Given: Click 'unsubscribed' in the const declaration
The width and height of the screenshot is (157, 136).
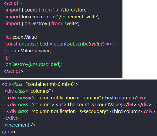Looking at the screenshot, I should pyautogui.click(x=33, y=44).
